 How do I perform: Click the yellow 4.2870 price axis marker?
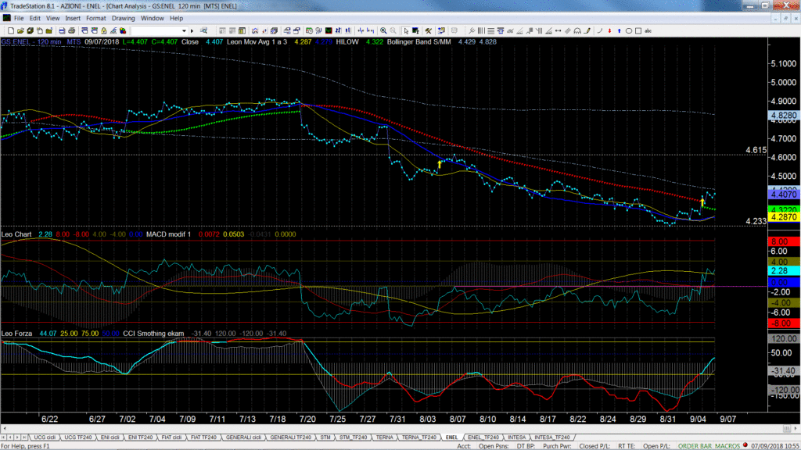tap(784, 217)
